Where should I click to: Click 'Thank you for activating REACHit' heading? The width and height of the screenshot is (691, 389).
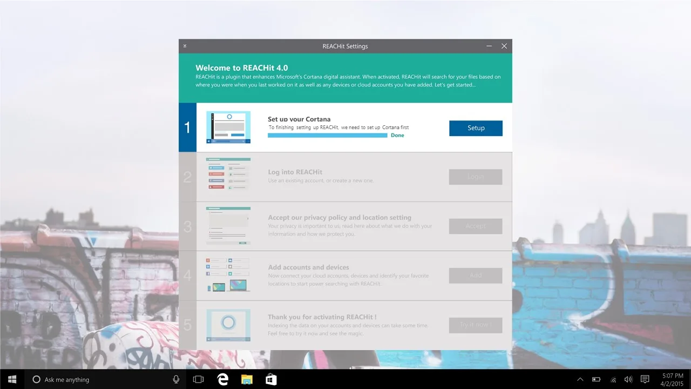click(322, 317)
